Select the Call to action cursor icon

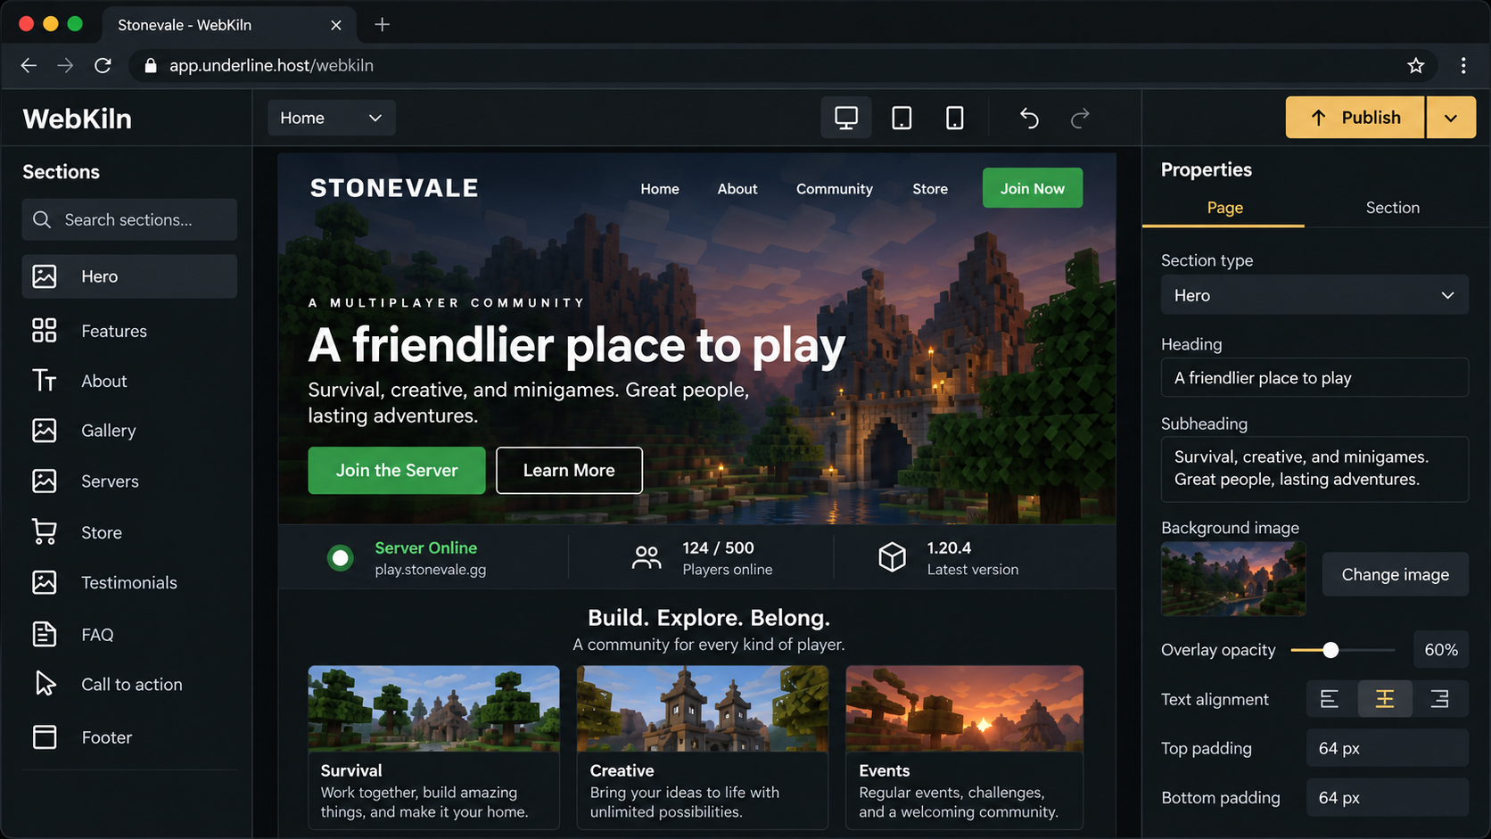coord(44,684)
